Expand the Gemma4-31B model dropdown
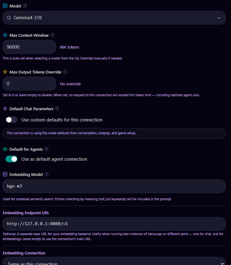Image resolution: width=231 pixels, height=265 pixels. click(114, 18)
